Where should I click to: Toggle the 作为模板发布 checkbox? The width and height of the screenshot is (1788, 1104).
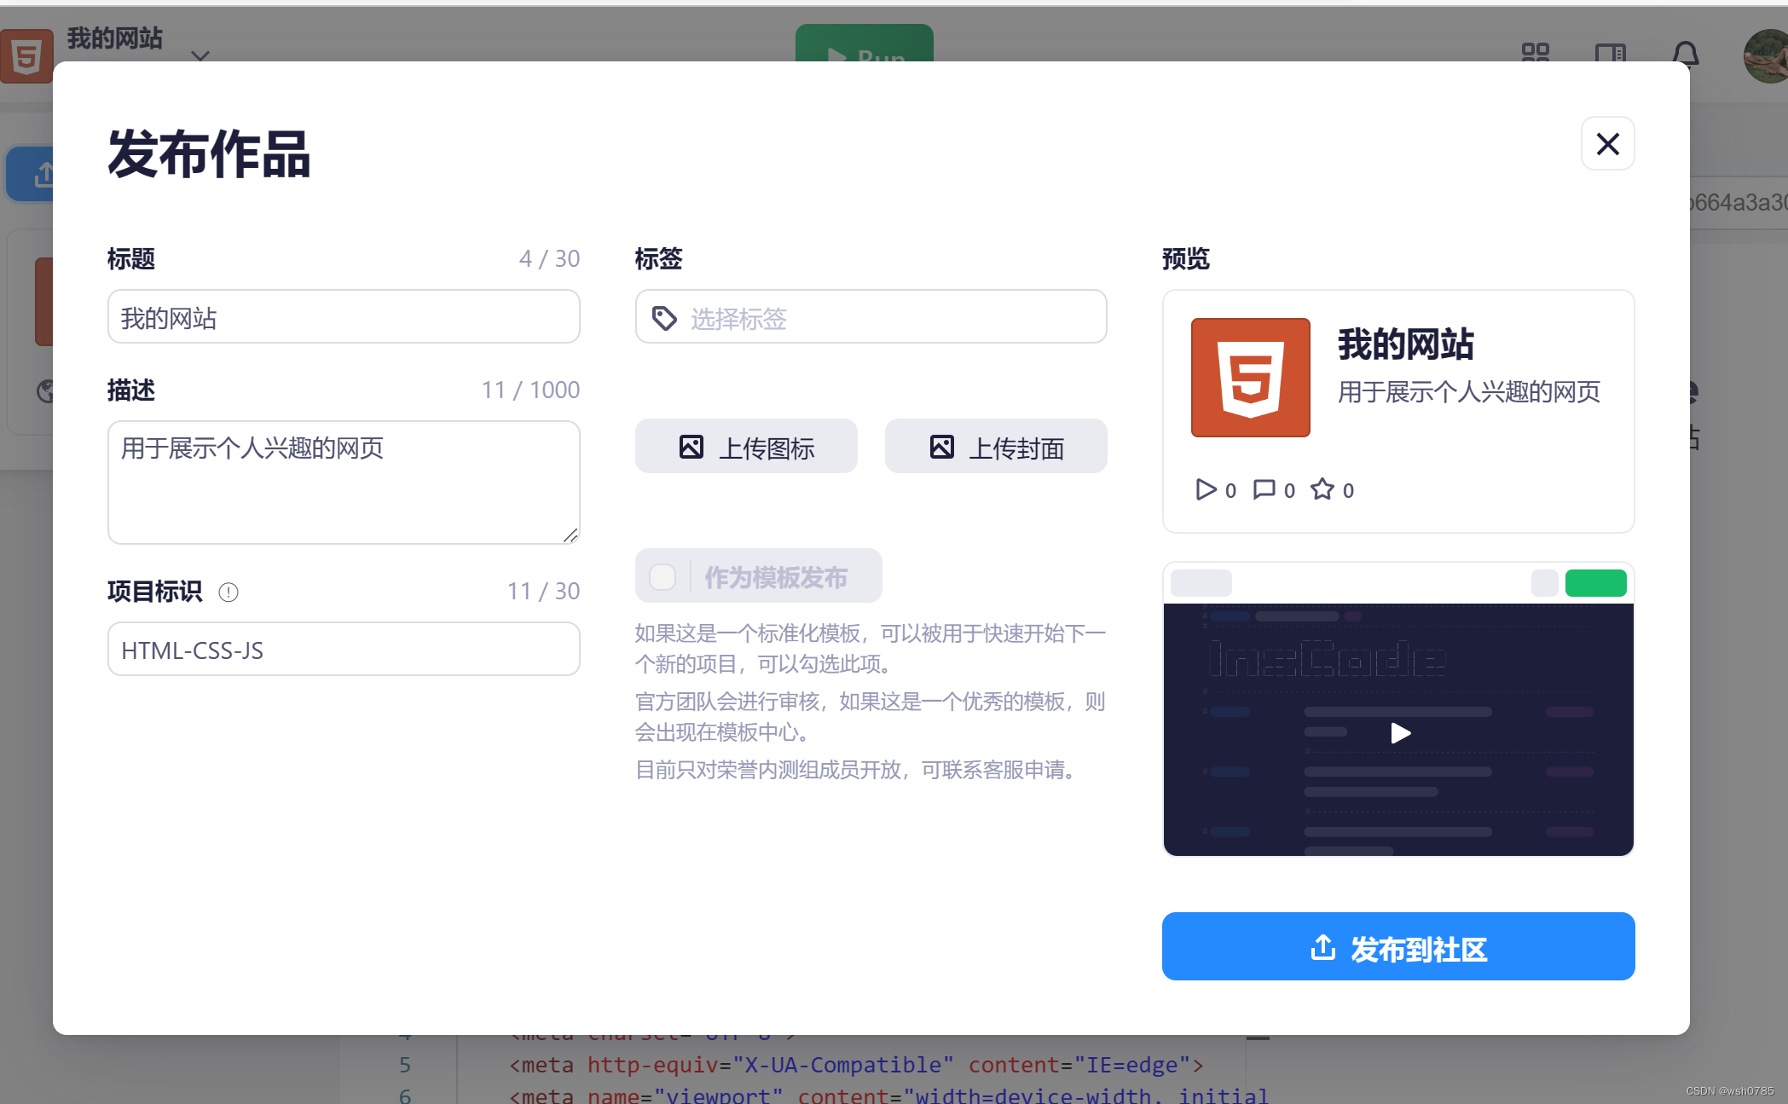(663, 577)
